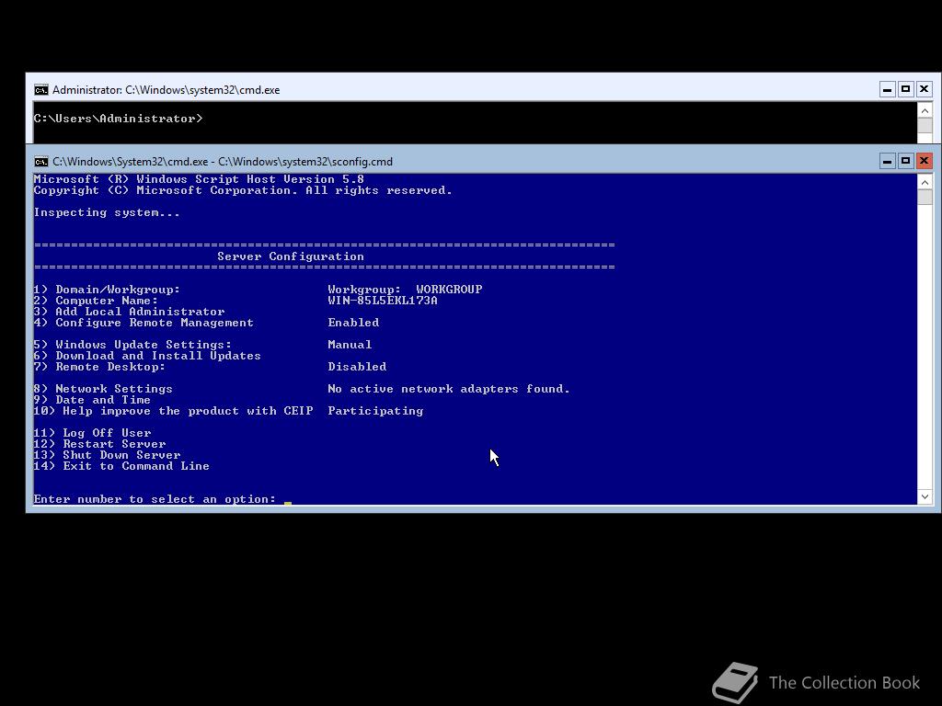Click '9) Date and Time' line
This screenshot has width=942, height=706.
(93, 400)
